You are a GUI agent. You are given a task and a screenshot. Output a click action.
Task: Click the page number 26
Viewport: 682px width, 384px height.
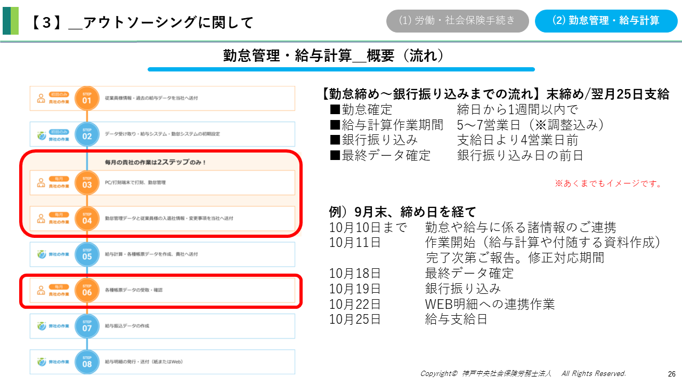pos(671,374)
